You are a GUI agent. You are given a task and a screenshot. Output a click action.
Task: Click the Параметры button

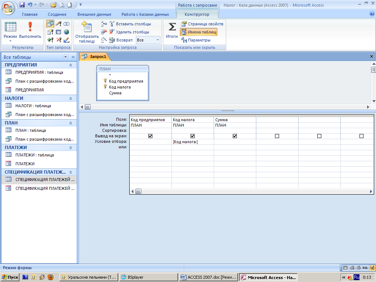(196, 40)
